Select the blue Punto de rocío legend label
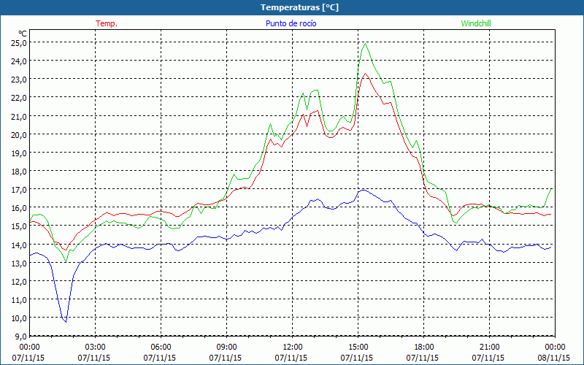The width and height of the screenshot is (584, 365). [291, 23]
